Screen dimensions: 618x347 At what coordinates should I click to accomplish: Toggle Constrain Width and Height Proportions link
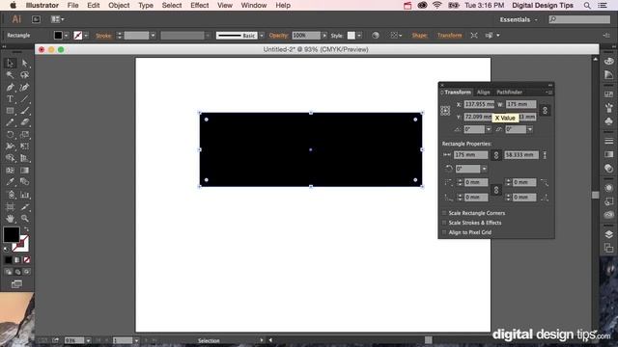545,111
